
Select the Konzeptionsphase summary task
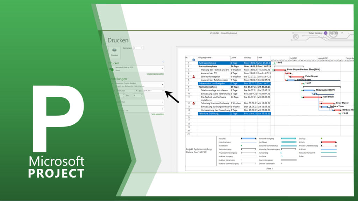(208, 66)
